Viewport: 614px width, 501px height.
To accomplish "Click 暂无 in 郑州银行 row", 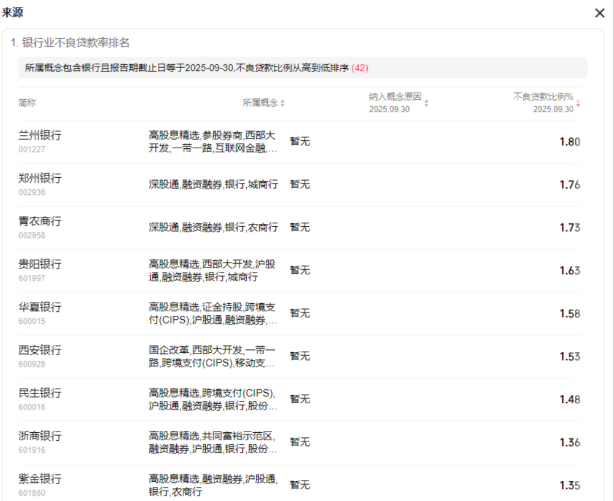I will pyautogui.click(x=300, y=185).
